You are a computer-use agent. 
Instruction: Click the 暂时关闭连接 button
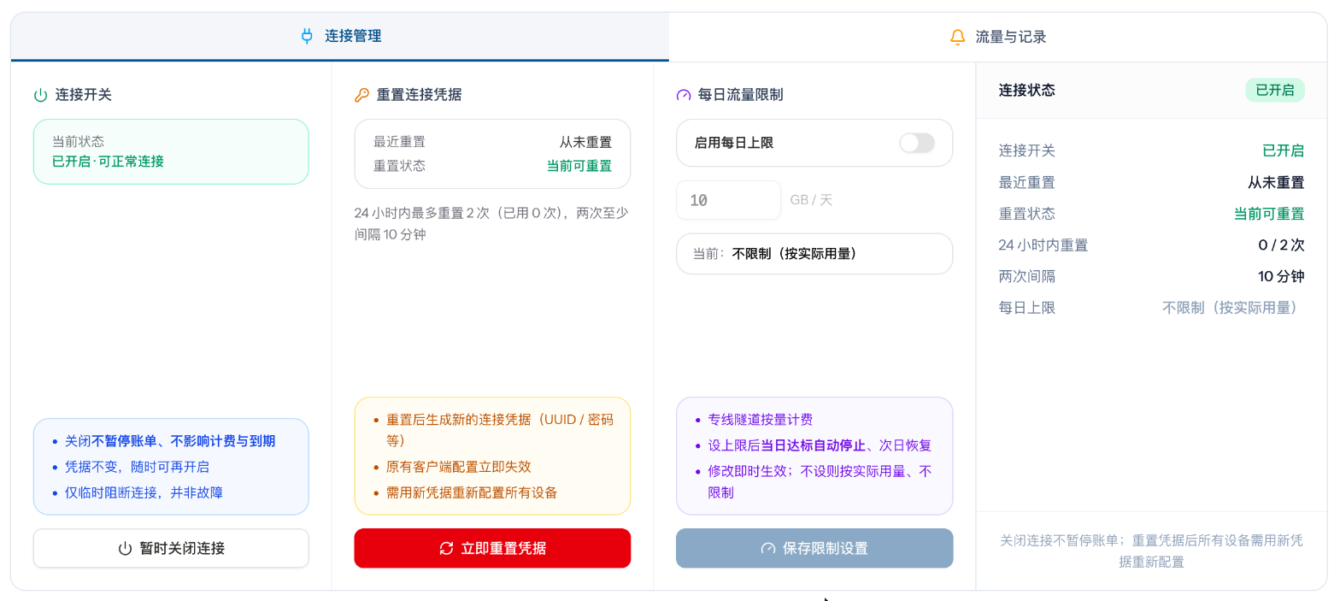(171, 548)
